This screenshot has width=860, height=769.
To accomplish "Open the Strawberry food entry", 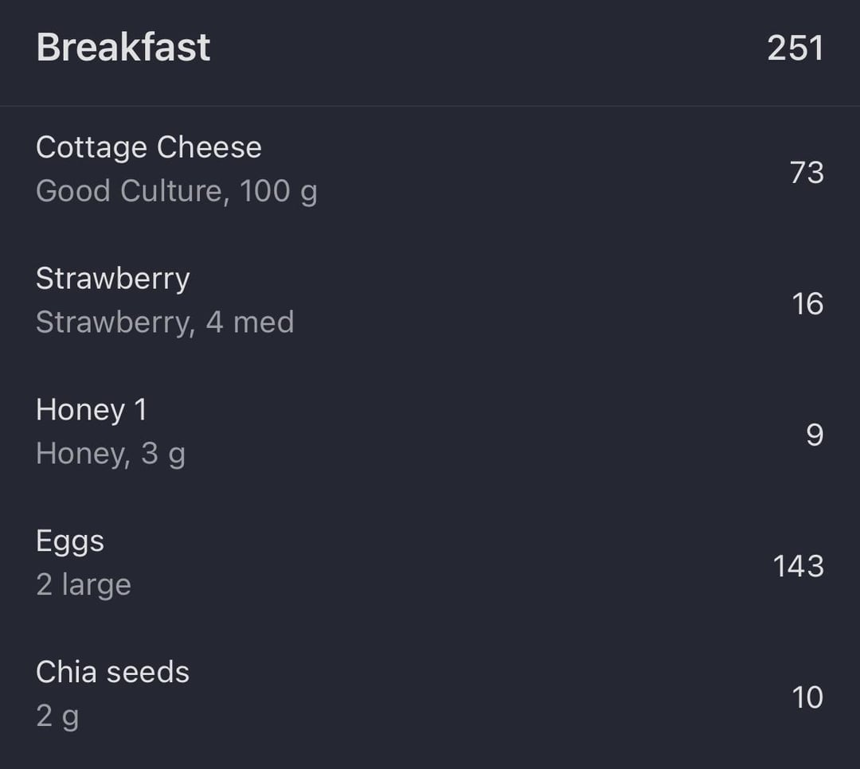I will click(x=430, y=301).
